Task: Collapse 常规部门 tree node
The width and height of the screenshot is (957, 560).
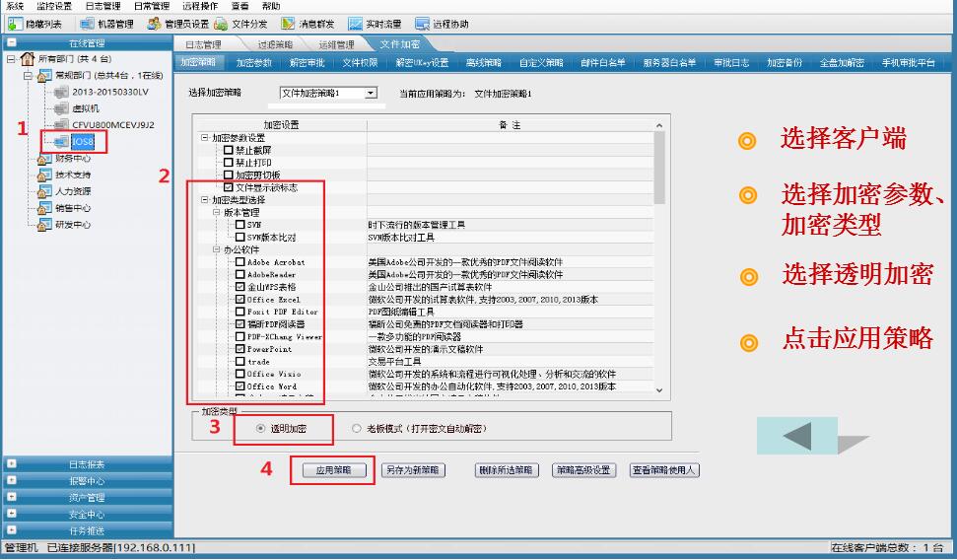Action: (28, 76)
